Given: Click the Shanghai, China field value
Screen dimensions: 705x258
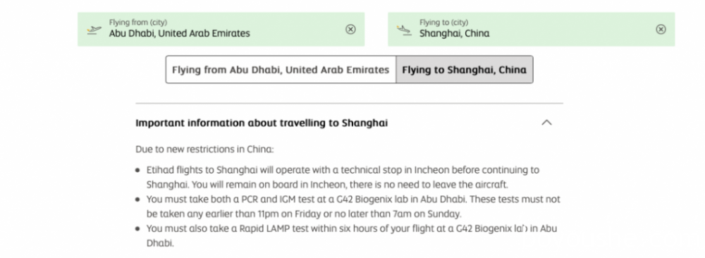Looking at the screenshot, I should coord(454,33).
